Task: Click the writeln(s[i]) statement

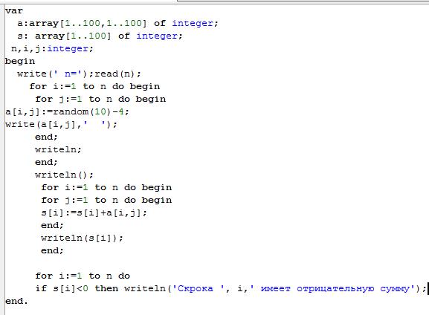Action: click(x=82, y=238)
